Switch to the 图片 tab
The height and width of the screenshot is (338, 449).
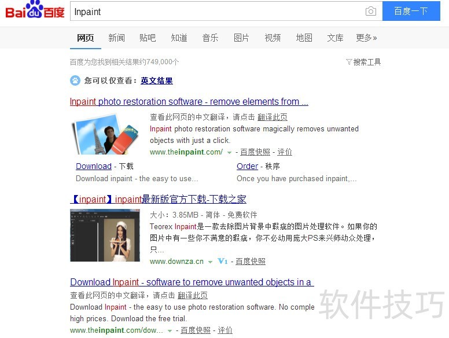[241, 38]
